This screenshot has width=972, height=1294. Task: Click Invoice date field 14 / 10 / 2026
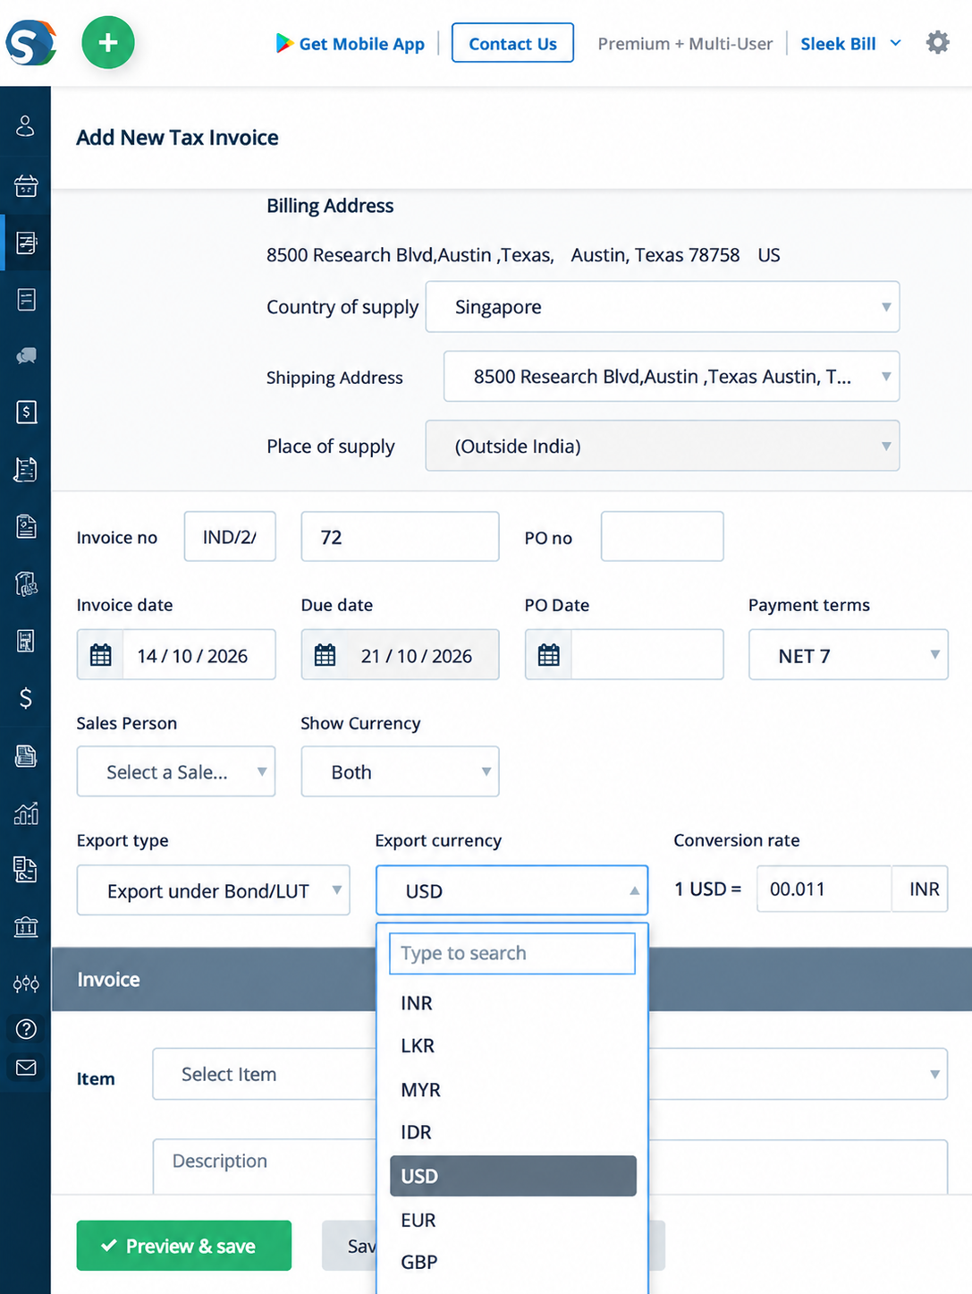[199, 656]
